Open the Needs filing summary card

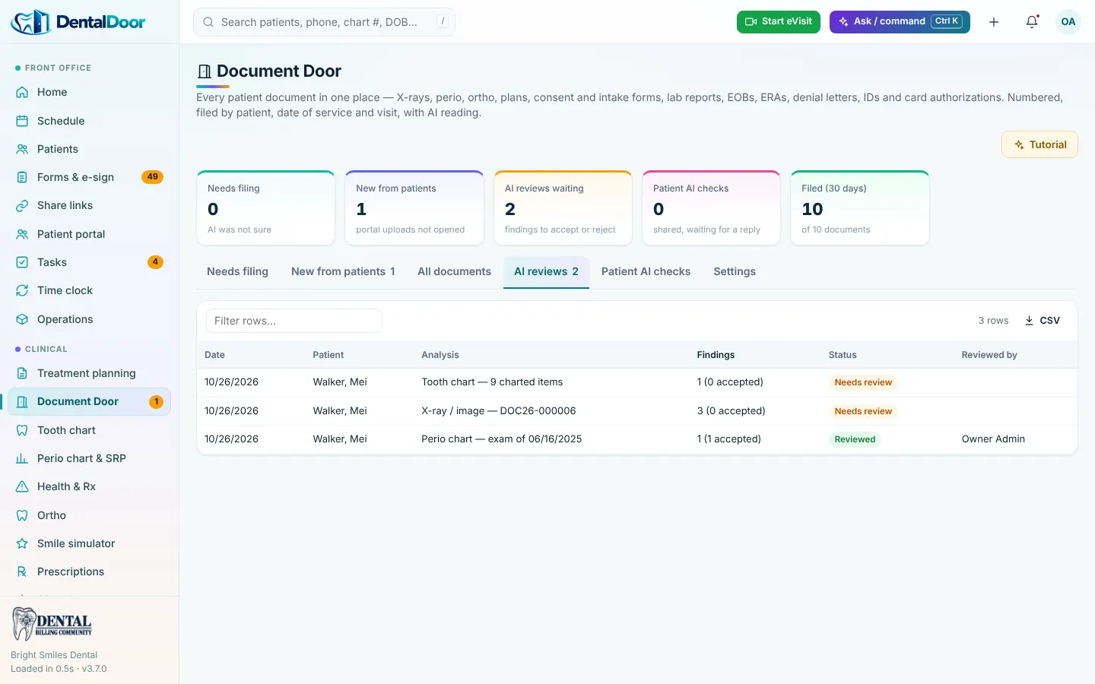(x=265, y=208)
